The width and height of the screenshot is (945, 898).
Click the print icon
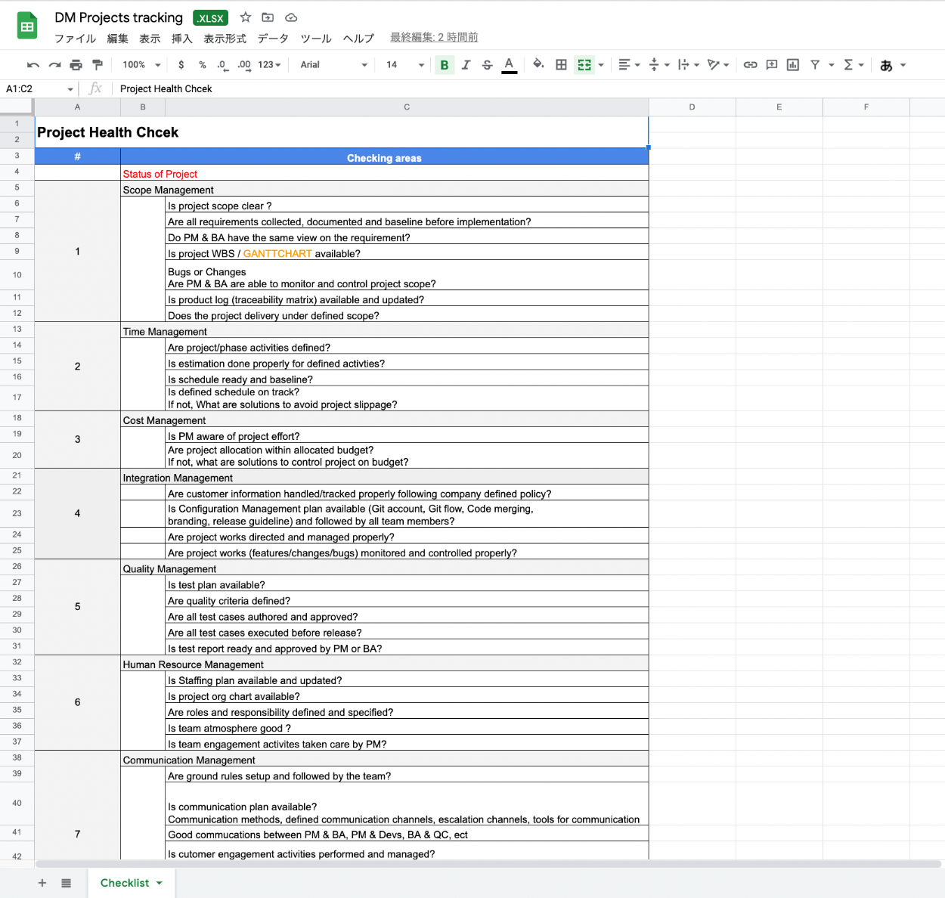tap(76, 65)
